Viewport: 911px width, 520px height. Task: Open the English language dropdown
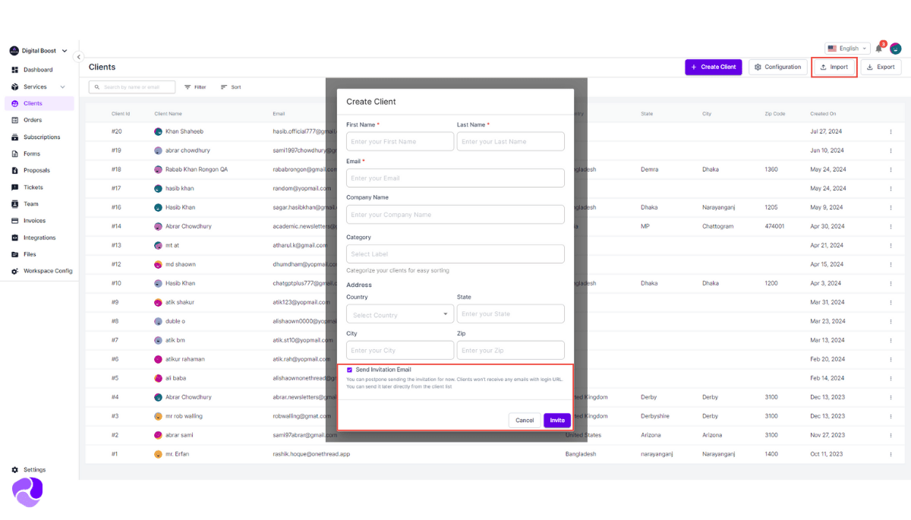tap(847, 49)
